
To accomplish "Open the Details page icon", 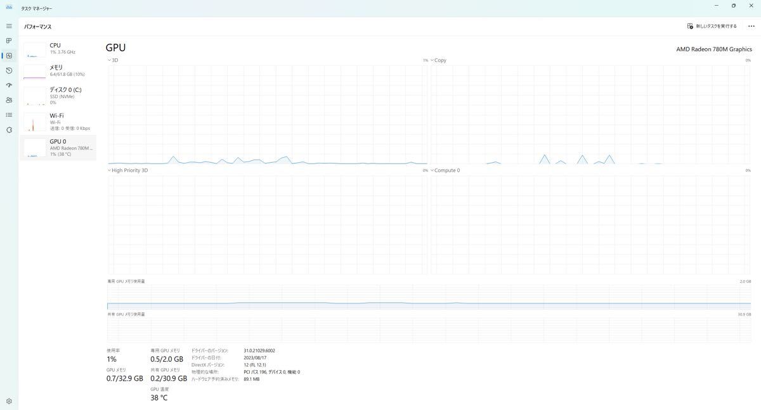I will tap(9, 115).
